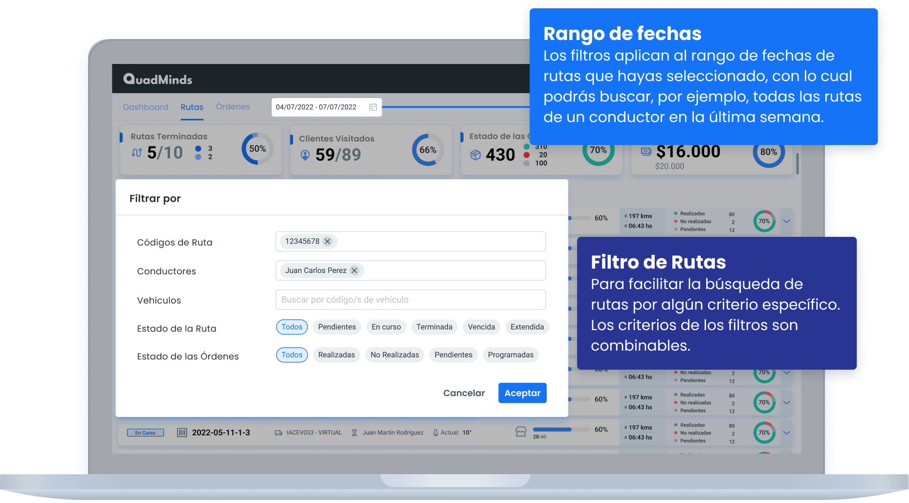Select No Realizadas order status chip

[x=395, y=355]
